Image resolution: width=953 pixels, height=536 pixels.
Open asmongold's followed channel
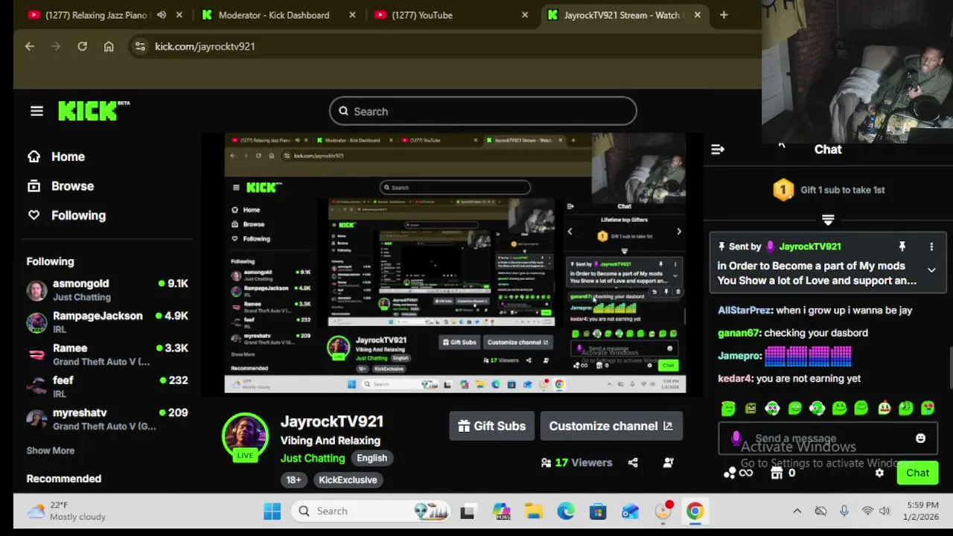[107, 290]
